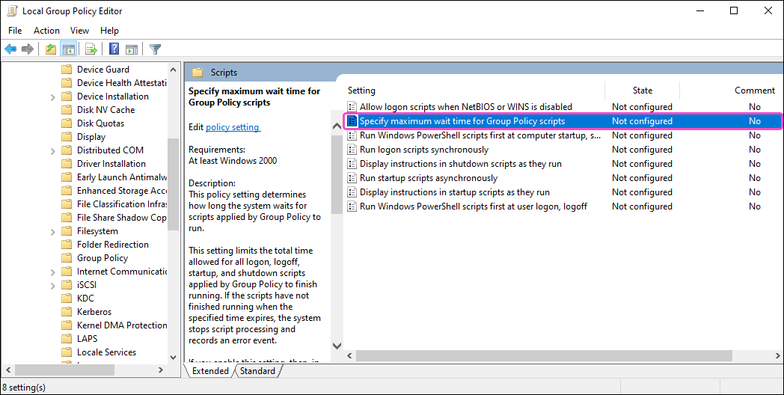The image size is (784, 395).
Task: Select the Display tree folder
Action: point(91,137)
